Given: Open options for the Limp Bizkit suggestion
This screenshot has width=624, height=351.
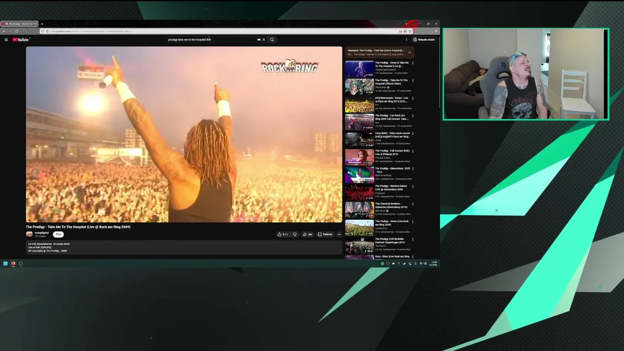Looking at the screenshot, I should coord(413,134).
